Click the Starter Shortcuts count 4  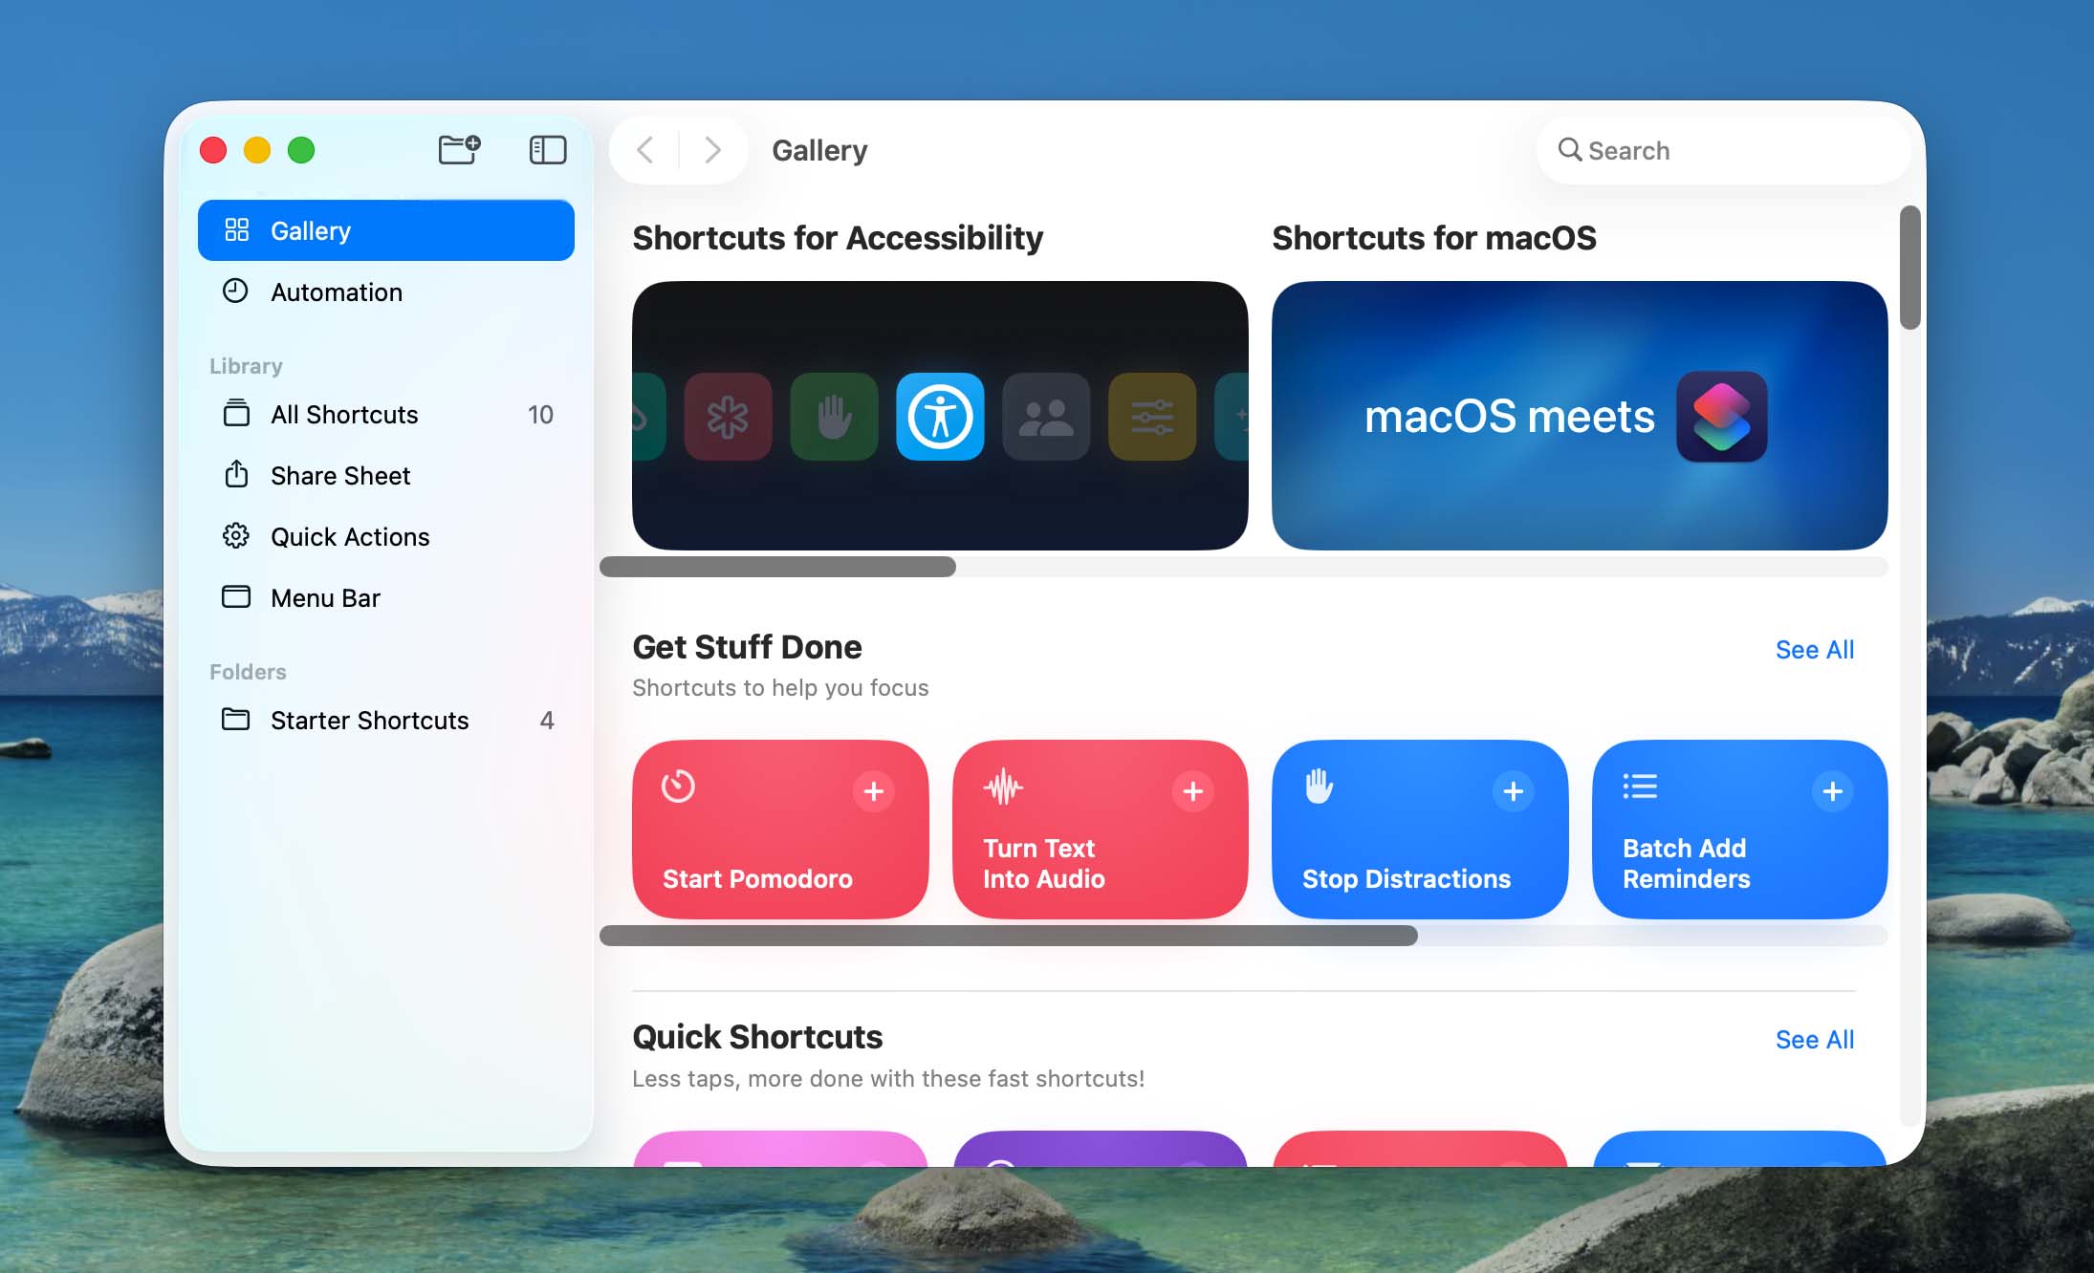coord(547,720)
